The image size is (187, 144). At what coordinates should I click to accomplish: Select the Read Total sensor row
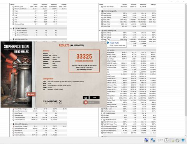tap(129, 24)
